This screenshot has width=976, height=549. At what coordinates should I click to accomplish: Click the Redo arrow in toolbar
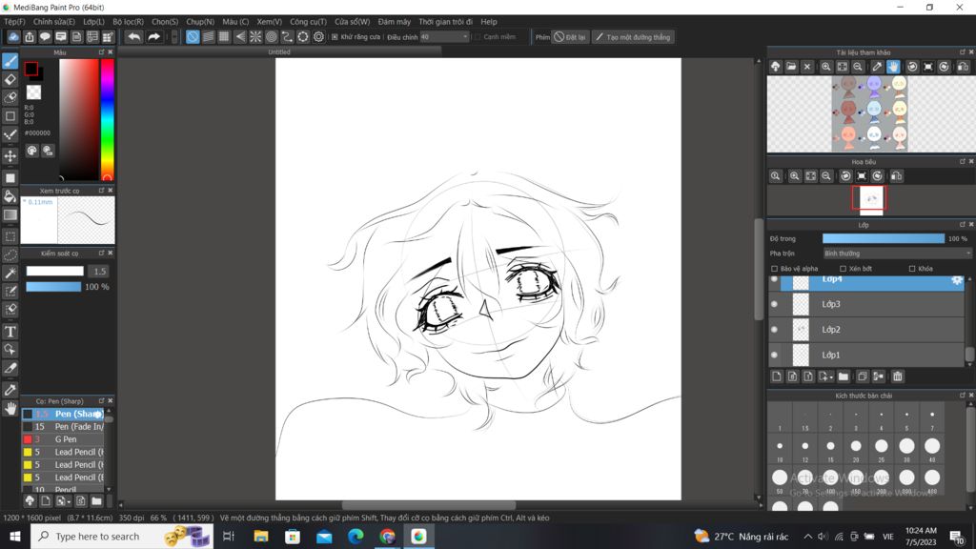153,37
